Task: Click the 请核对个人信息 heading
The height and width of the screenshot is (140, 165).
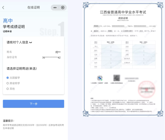Action: tap(18, 42)
